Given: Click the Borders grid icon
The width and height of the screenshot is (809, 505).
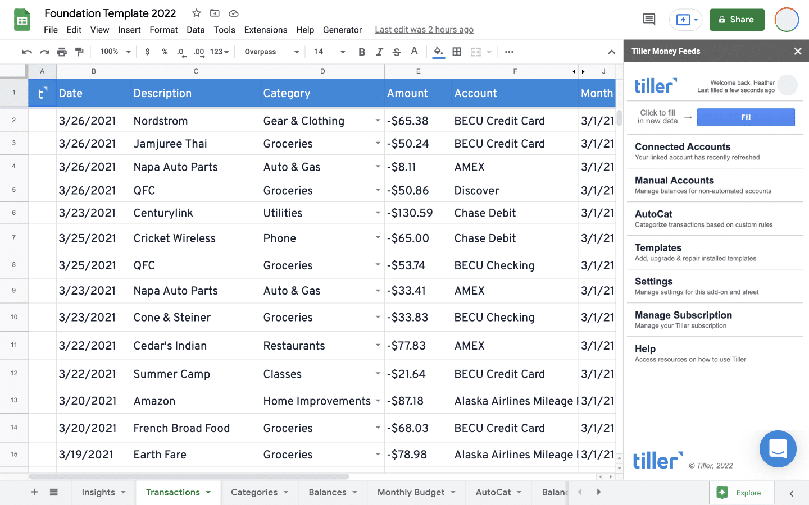Looking at the screenshot, I should tap(457, 52).
